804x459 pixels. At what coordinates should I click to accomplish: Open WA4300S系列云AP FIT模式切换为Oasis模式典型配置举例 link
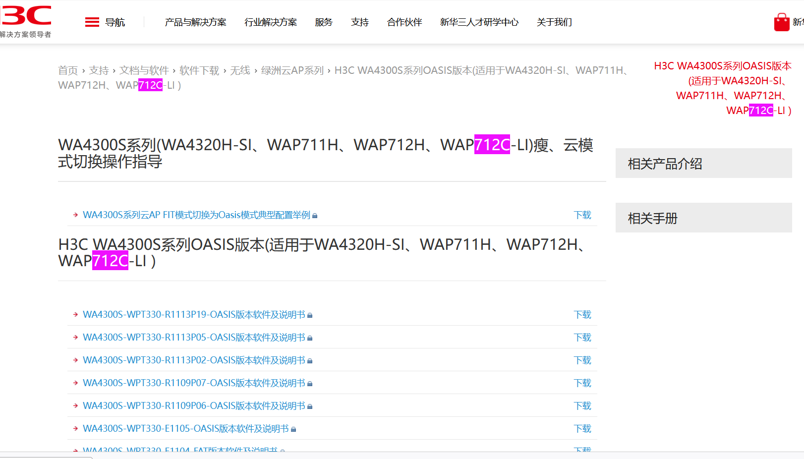pyautogui.click(x=196, y=215)
